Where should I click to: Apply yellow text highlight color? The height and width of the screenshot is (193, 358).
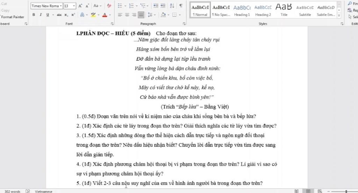tap(93, 15)
